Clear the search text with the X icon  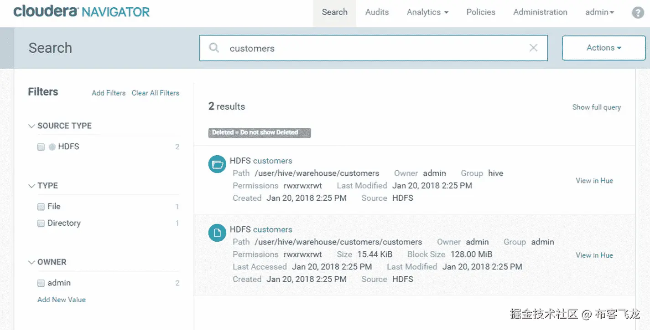point(533,48)
